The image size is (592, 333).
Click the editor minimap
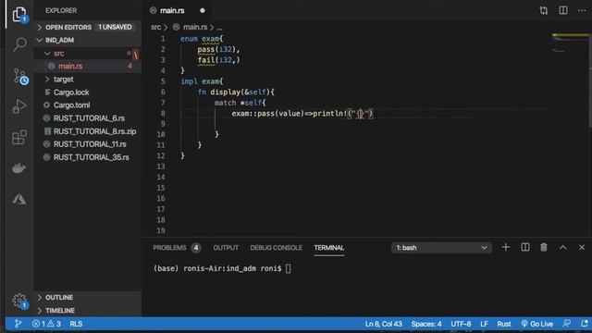[570, 43]
